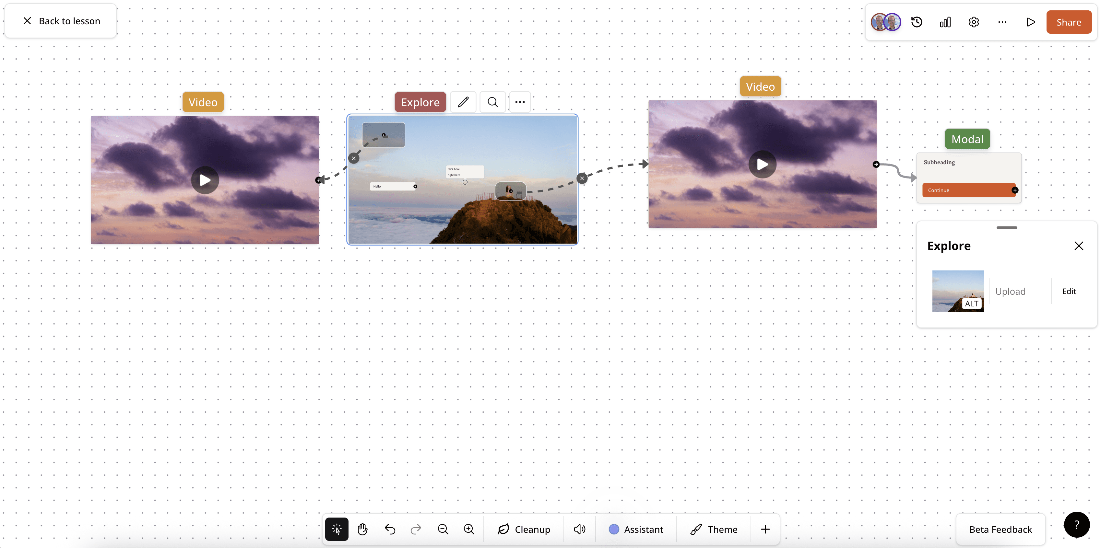This screenshot has width=1101, height=548.
Task: Click the version history clock icon
Action: (916, 22)
